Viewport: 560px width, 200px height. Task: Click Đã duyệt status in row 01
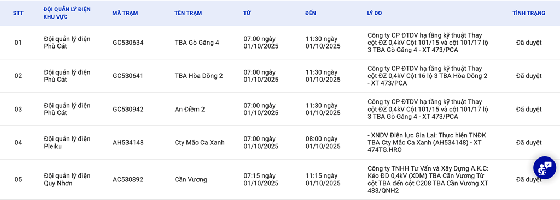(529, 43)
